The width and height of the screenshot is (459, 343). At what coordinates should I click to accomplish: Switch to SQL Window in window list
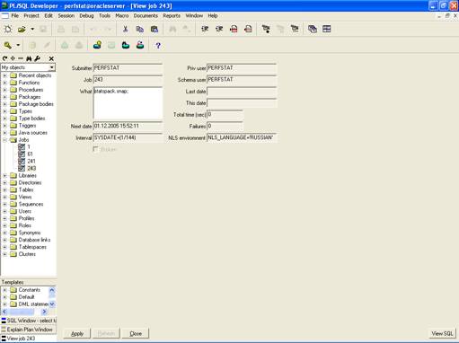pyautogui.click(x=29, y=321)
